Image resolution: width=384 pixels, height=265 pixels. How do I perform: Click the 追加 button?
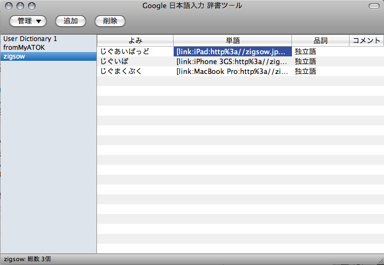click(71, 21)
